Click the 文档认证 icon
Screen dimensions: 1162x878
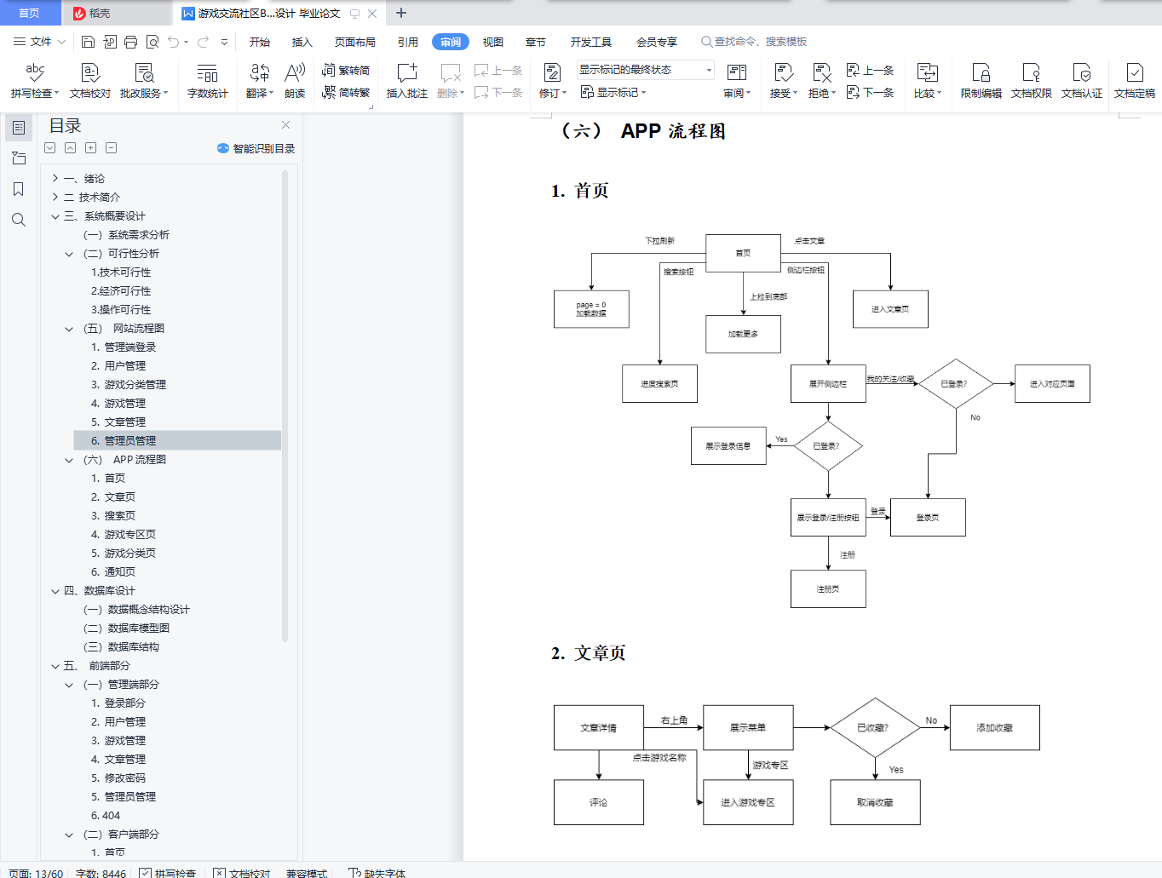(x=1082, y=81)
